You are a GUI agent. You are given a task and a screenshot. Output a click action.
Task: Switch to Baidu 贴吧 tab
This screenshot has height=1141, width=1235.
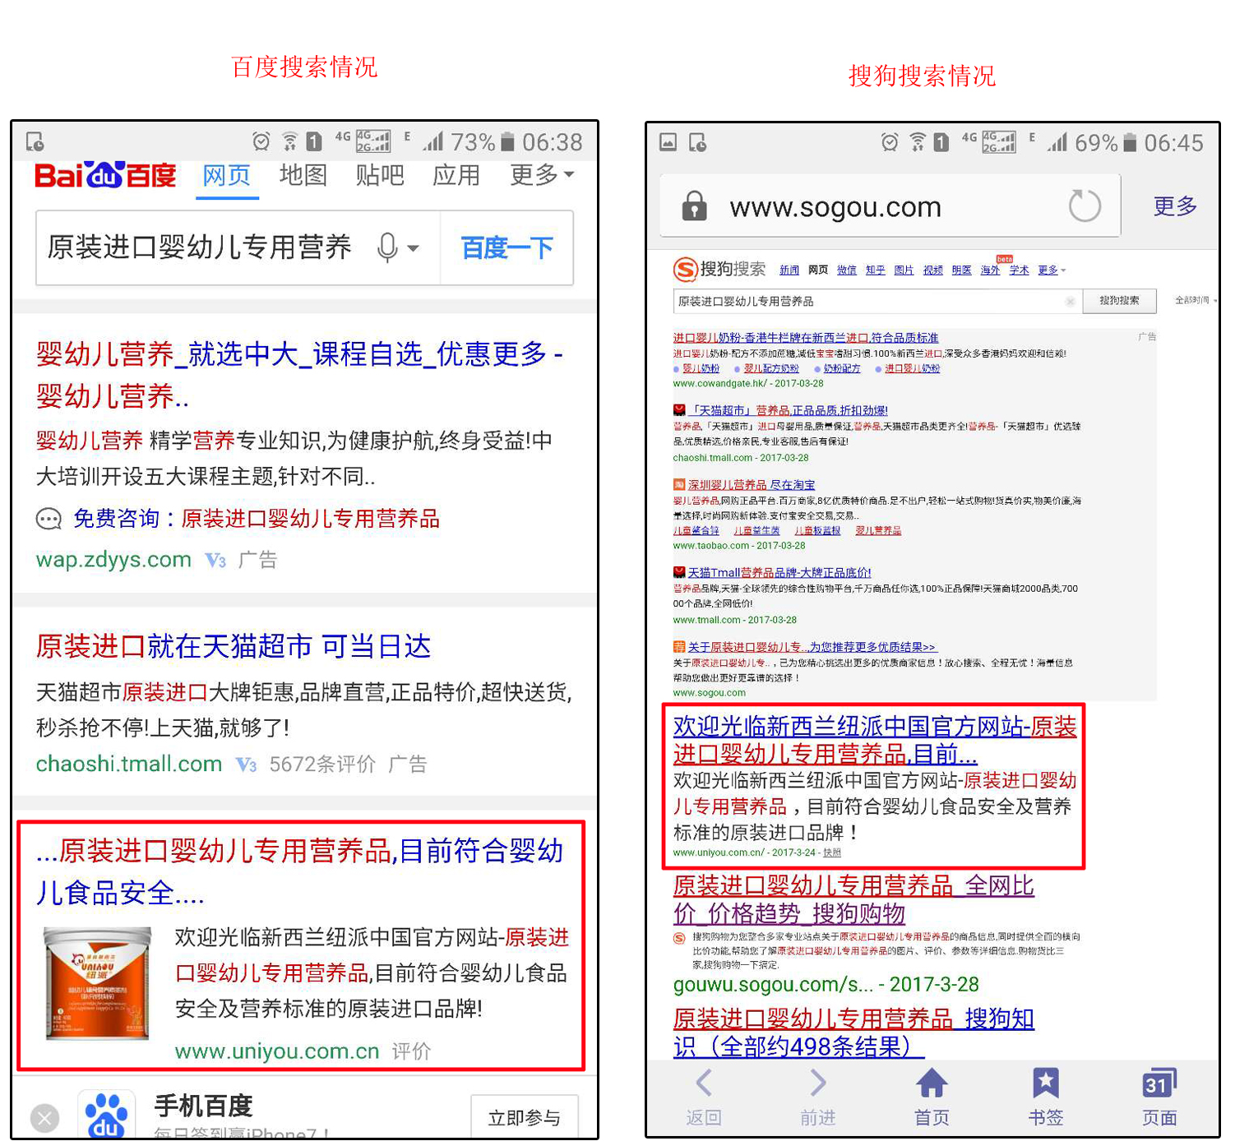[380, 175]
